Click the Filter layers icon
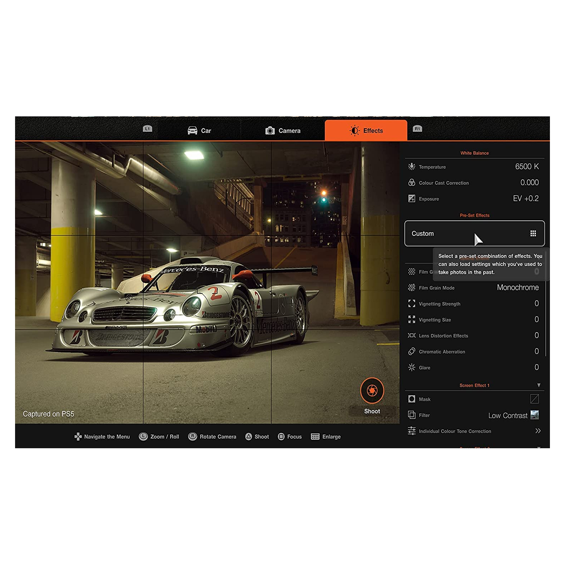Image resolution: width=565 pixels, height=565 pixels. coord(412,415)
